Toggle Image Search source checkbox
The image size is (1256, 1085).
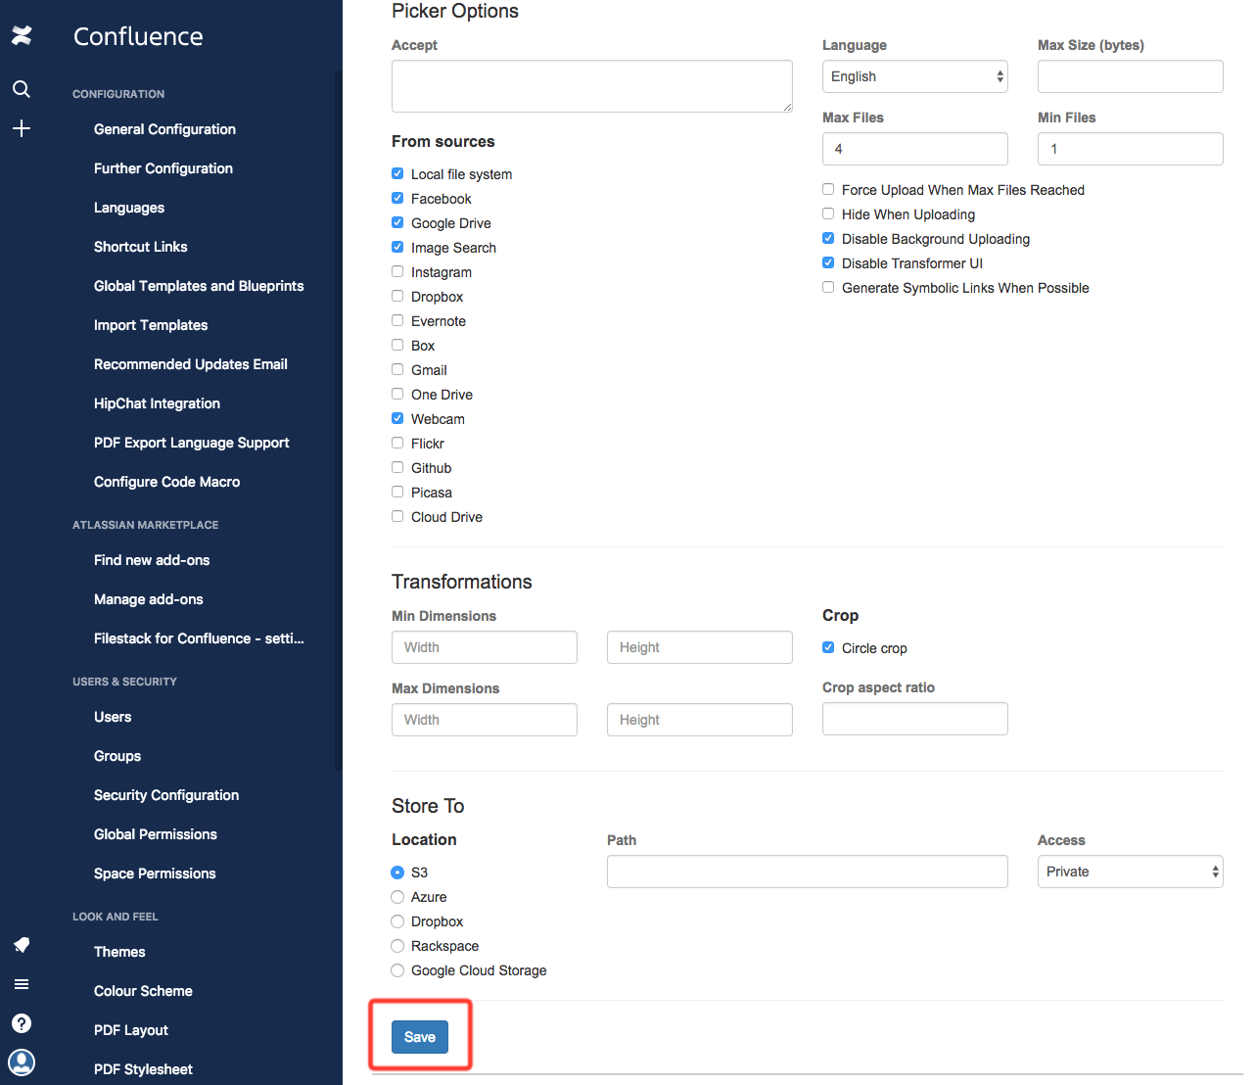coord(397,247)
